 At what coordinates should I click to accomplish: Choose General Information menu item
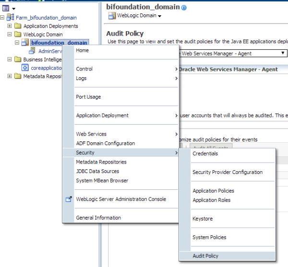[x=120, y=218]
